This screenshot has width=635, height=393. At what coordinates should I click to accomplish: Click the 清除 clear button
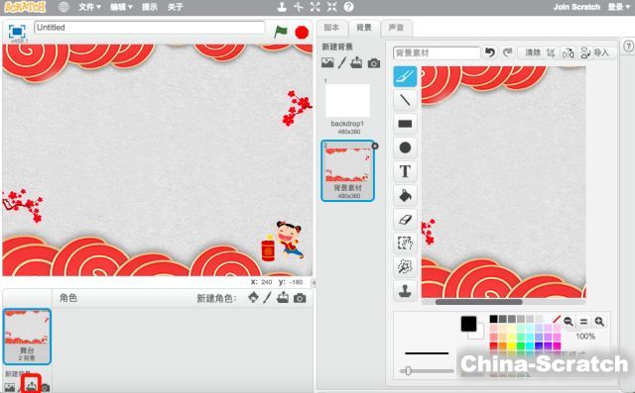click(x=533, y=52)
